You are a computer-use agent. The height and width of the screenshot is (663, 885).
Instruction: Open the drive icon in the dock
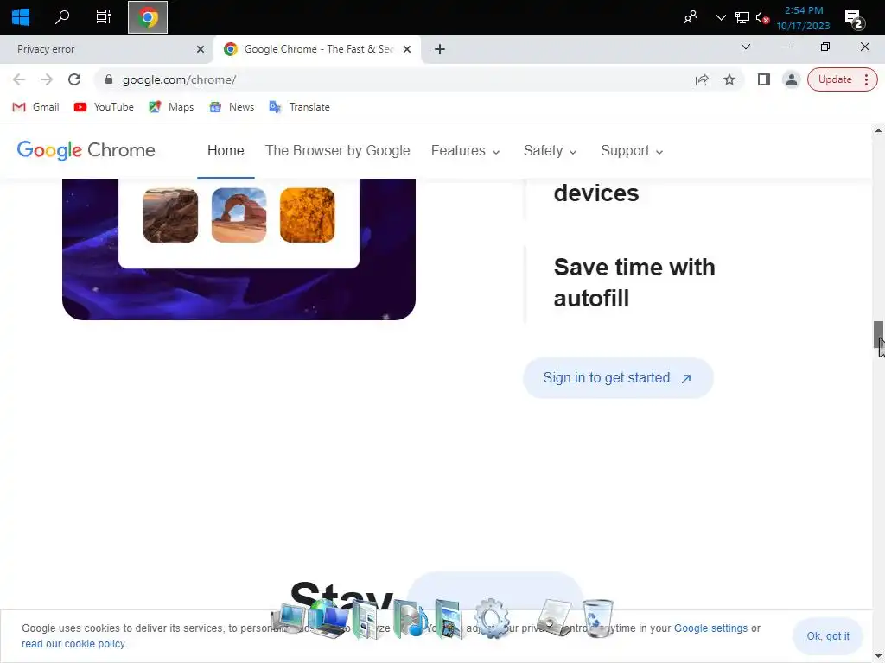554,618
